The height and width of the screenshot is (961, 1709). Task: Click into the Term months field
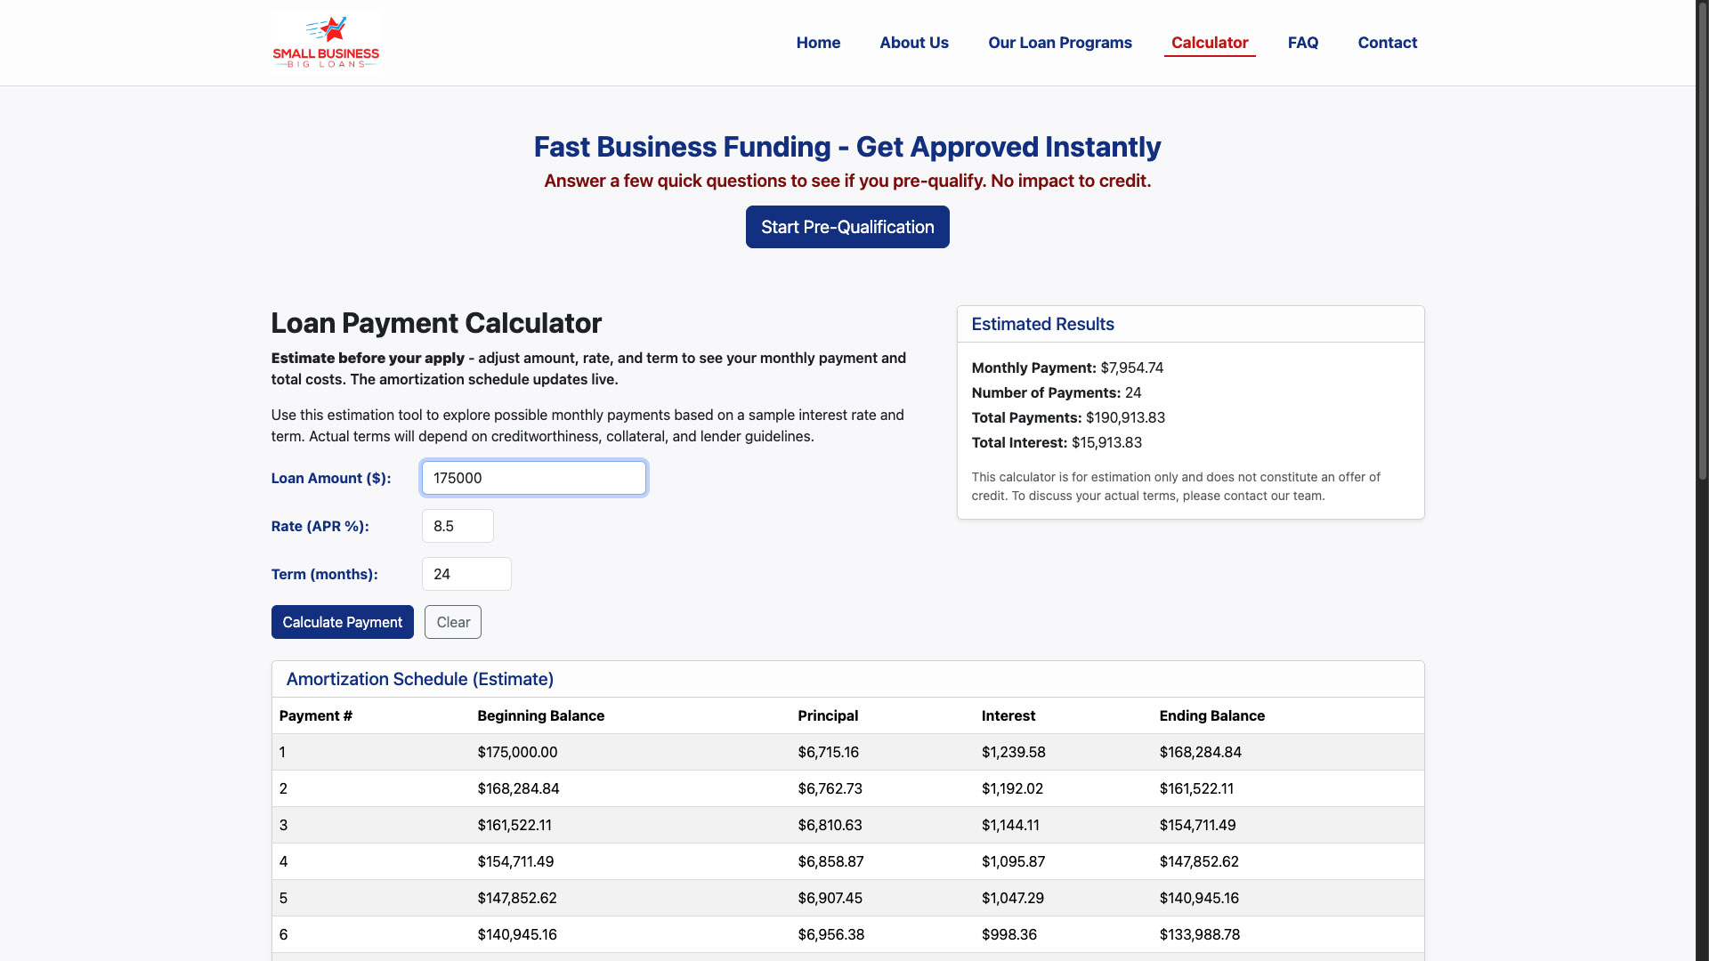pyautogui.click(x=466, y=574)
